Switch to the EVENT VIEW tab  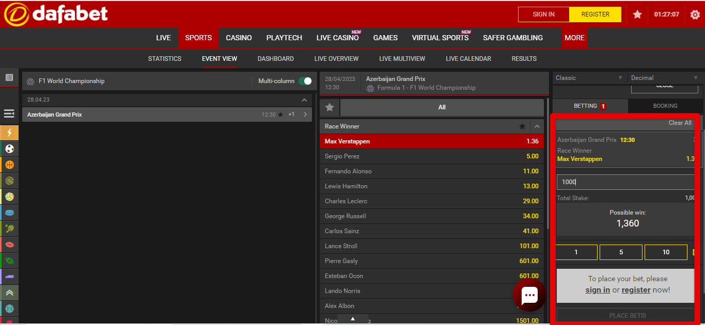click(220, 59)
